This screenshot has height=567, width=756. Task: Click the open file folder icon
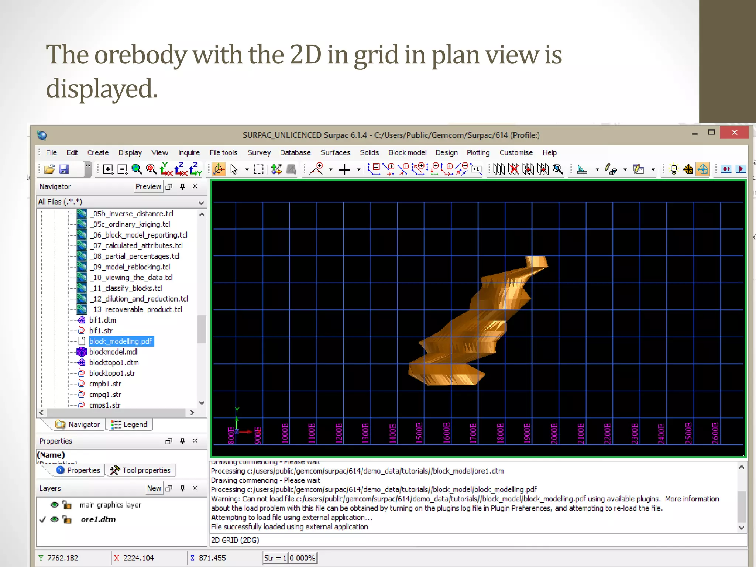[x=49, y=169]
